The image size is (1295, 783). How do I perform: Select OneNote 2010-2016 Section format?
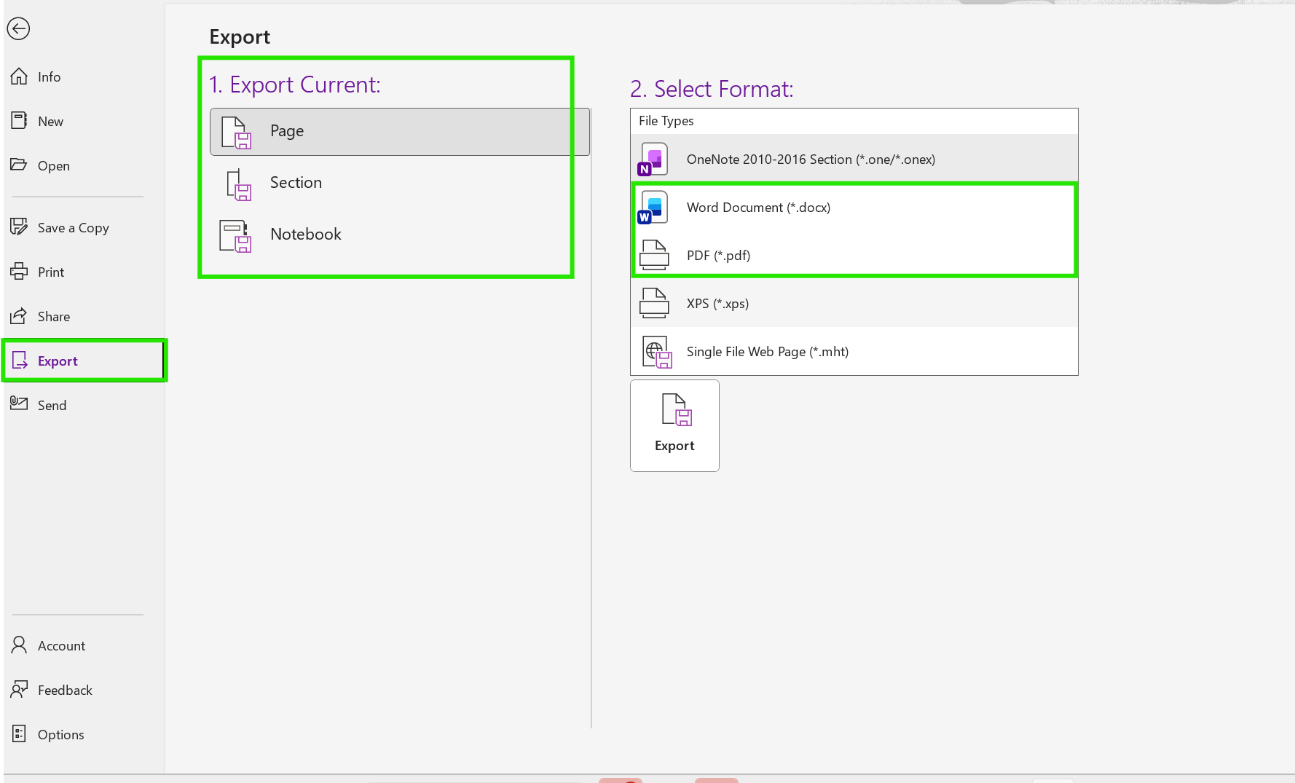(854, 159)
